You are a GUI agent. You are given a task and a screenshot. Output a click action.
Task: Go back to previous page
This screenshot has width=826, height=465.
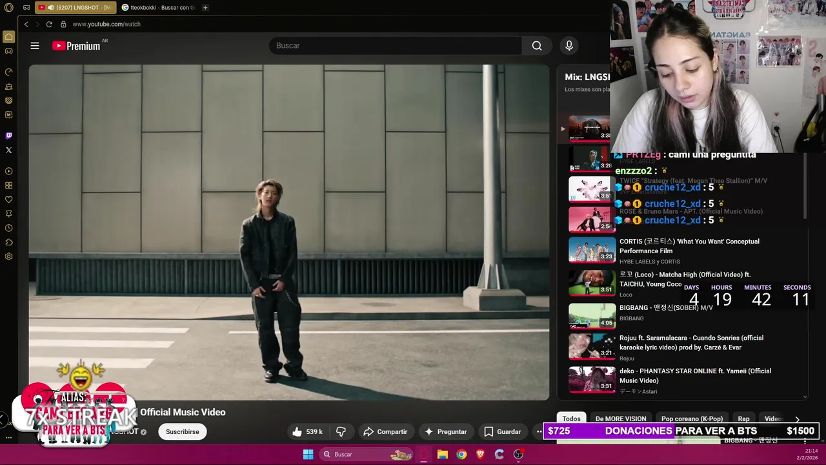tap(26, 24)
